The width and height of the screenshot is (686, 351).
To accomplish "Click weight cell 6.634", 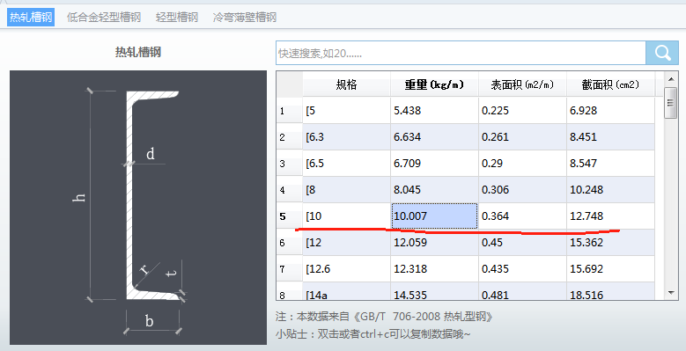I will (434, 137).
